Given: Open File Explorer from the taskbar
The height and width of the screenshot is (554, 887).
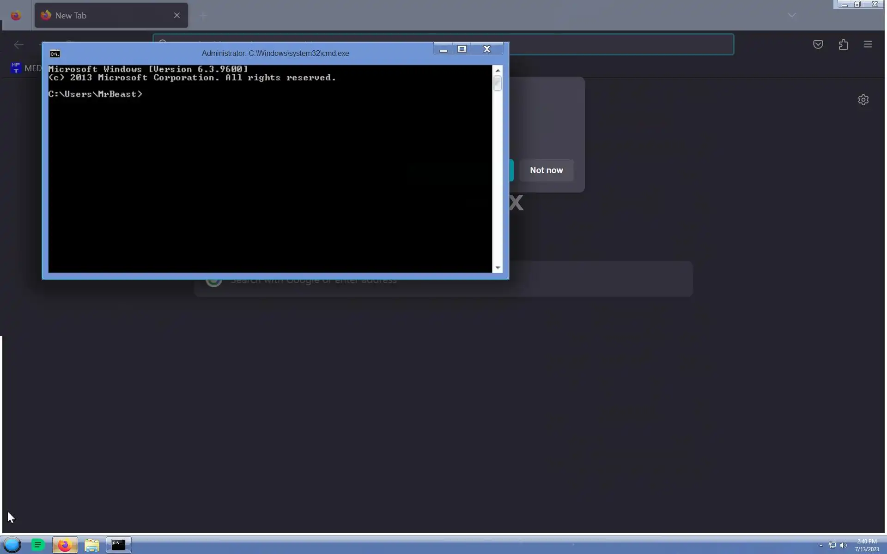Looking at the screenshot, I should [91, 545].
